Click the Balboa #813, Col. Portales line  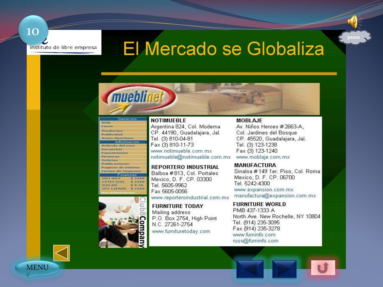tap(185, 173)
